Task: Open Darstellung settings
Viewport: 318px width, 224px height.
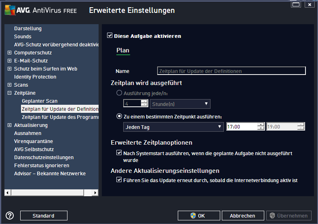Action: (x=28, y=29)
